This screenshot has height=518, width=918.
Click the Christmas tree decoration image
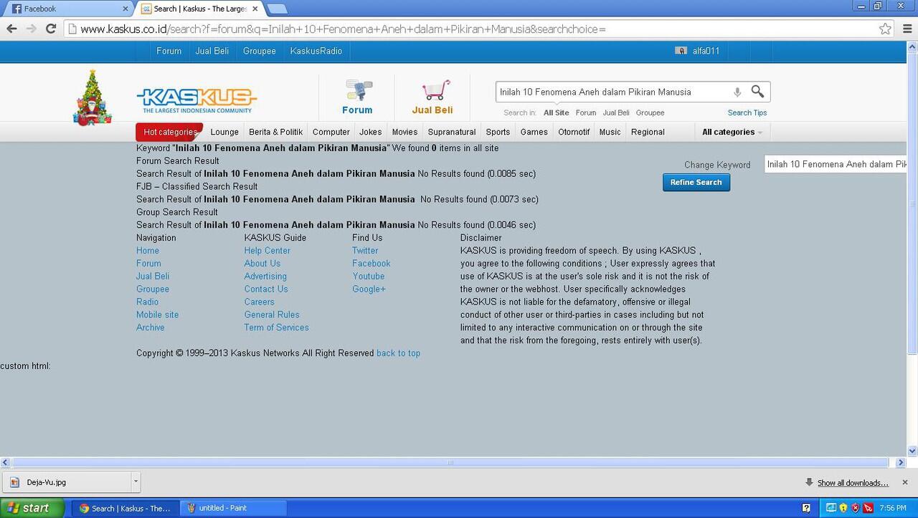(x=93, y=98)
